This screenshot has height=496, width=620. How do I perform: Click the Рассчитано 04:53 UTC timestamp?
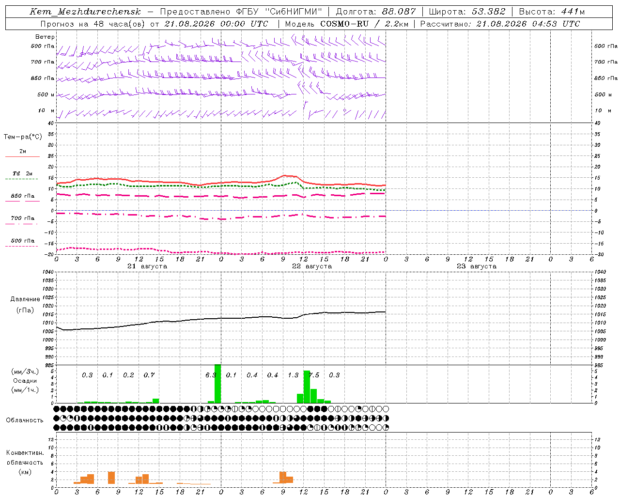click(500, 24)
